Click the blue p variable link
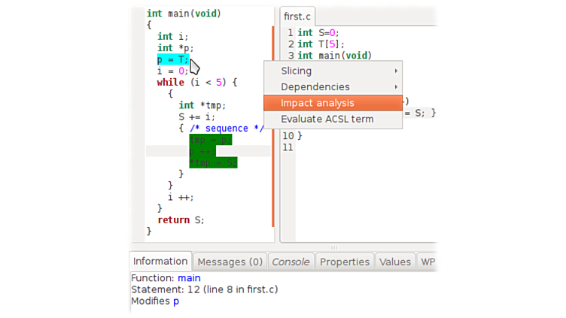Viewport: 566px width, 318px height. point(176,301)
